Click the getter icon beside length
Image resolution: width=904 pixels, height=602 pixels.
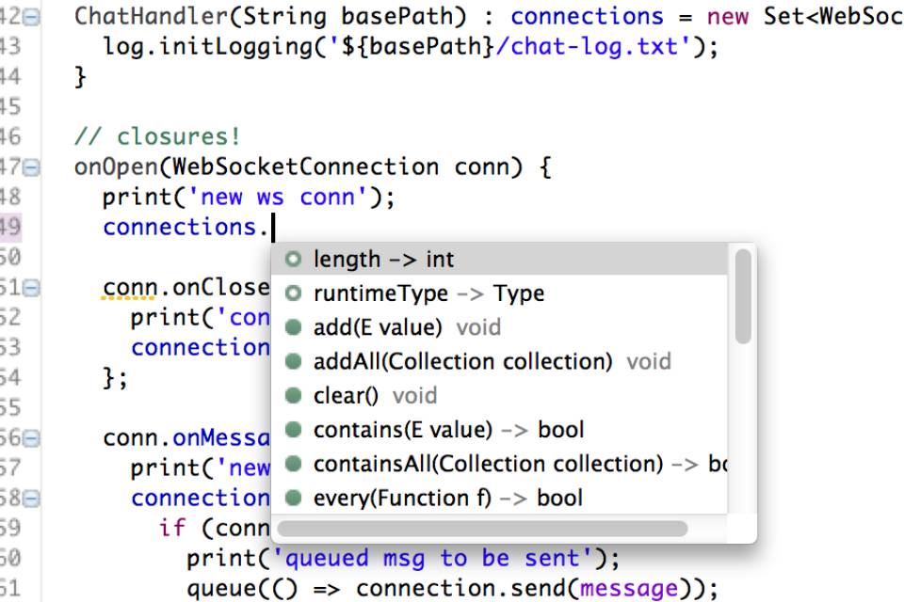click(x=294, y=260)
